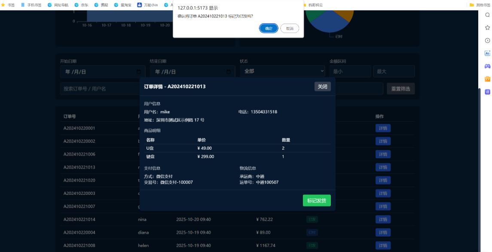Click the favorites star in browser sidebar

coord(487,28)
